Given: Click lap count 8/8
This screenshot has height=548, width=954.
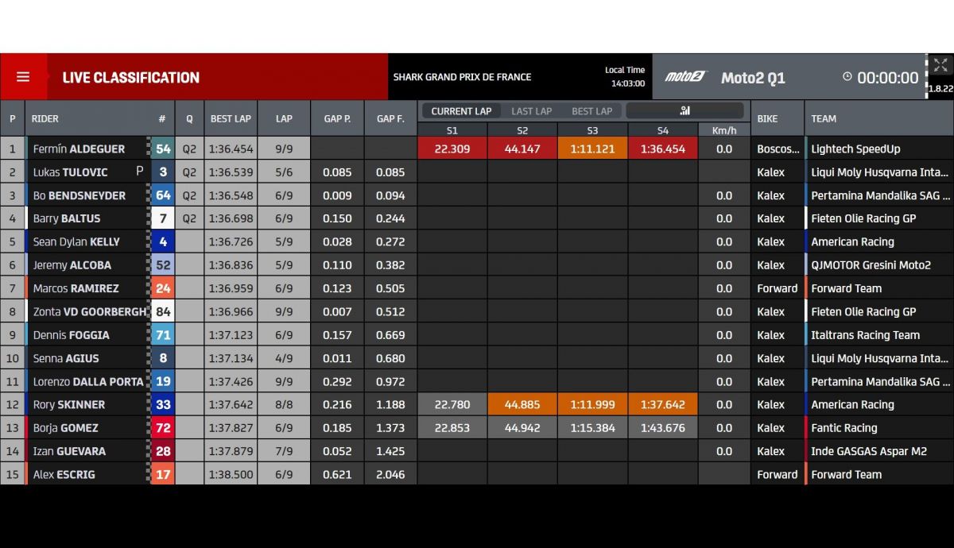Looking at the screenshot, I should pyautogui.click(x=284, y=404).
